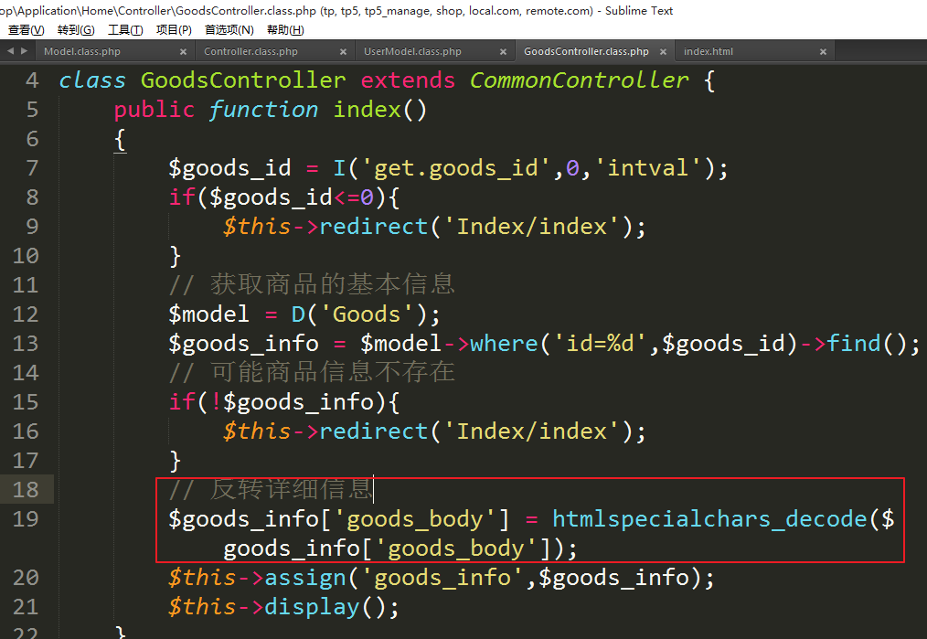
Task: Close the Controller.class.php tab
Action: (344, 52)
